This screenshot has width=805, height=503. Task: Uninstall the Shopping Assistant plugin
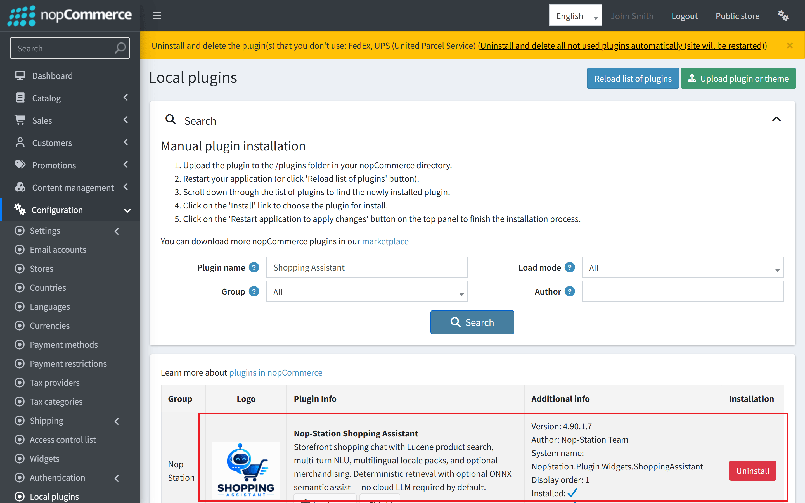coord(752,471)
